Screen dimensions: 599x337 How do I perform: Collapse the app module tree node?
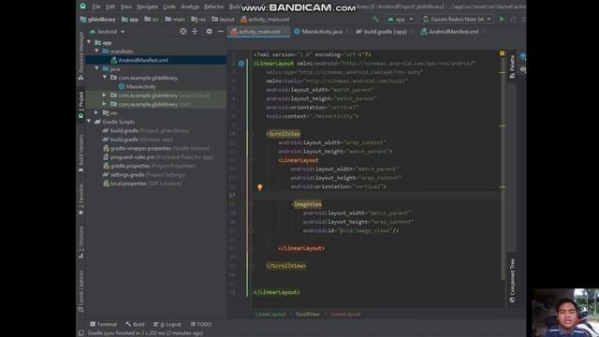point(89,42)
